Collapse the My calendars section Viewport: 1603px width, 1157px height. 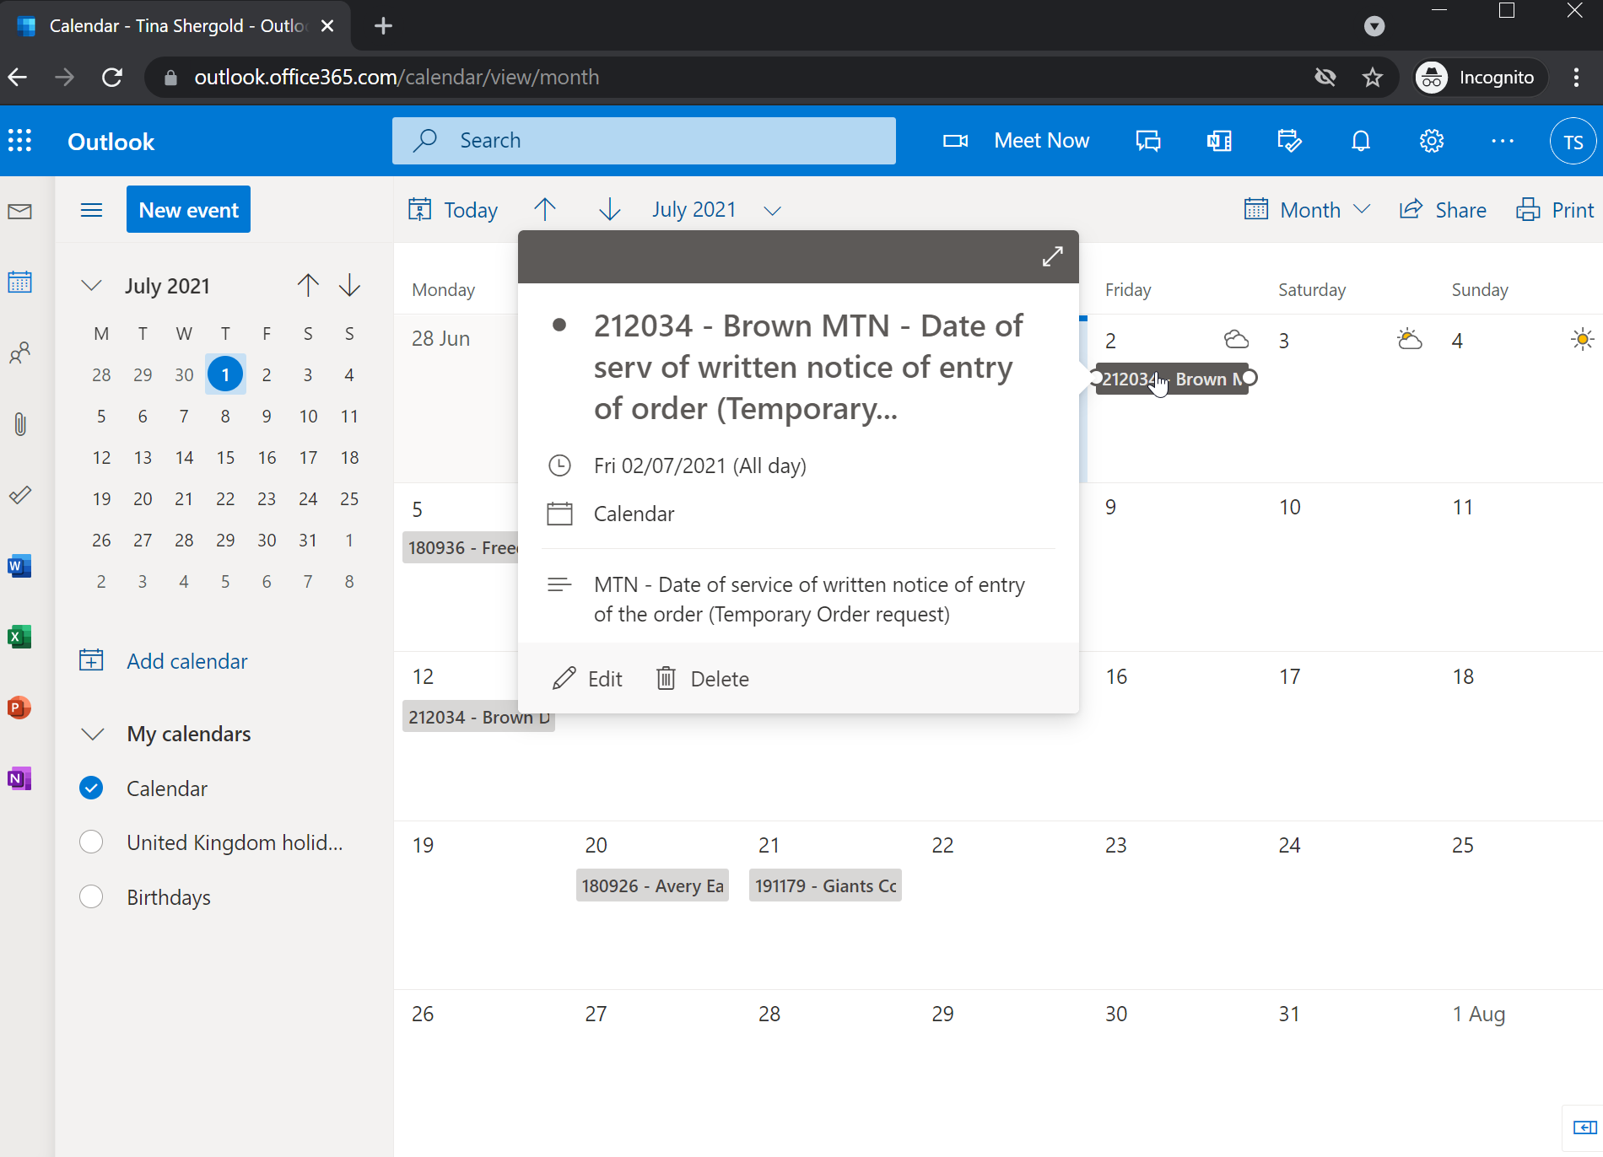pyautogui.click(x=92, y=734)
